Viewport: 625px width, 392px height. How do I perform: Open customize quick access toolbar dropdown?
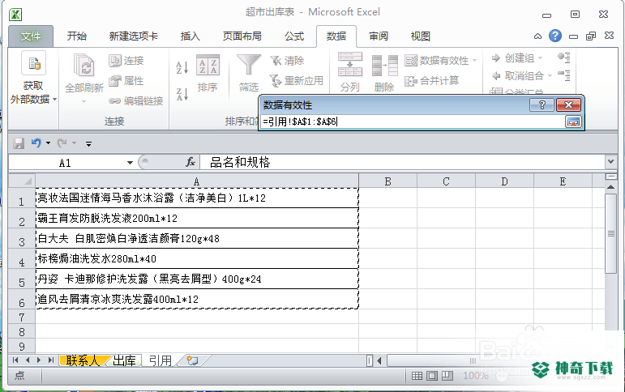[x=88, y=144]
